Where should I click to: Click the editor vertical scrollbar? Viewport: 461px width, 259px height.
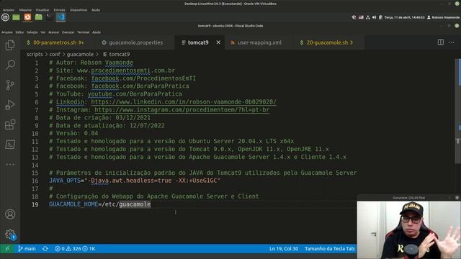coord(457,112)
